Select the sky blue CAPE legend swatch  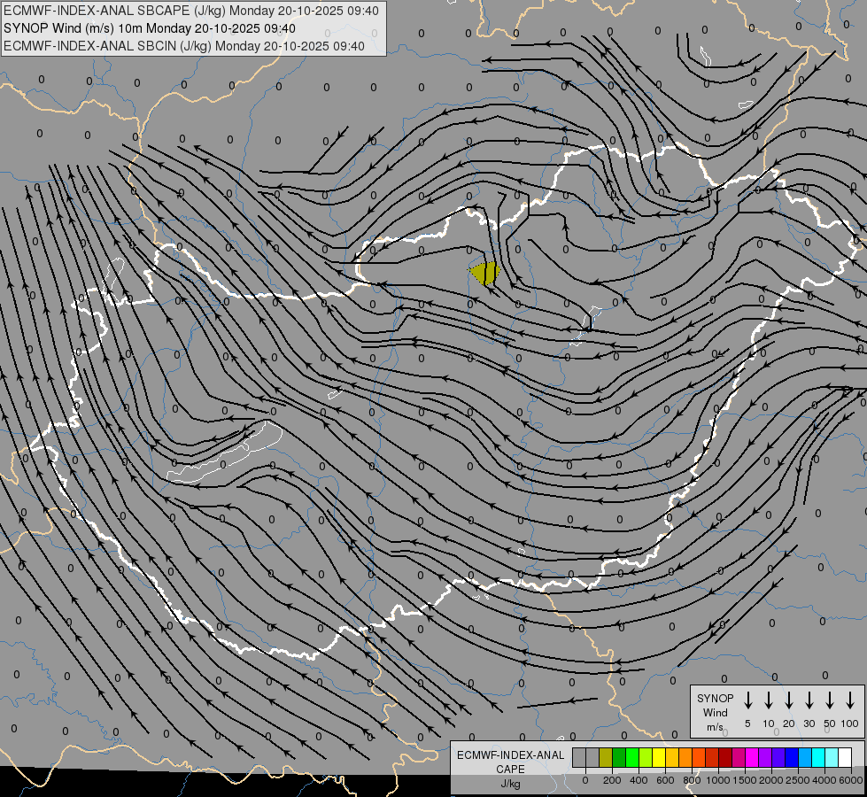click(x=804, y=757)
